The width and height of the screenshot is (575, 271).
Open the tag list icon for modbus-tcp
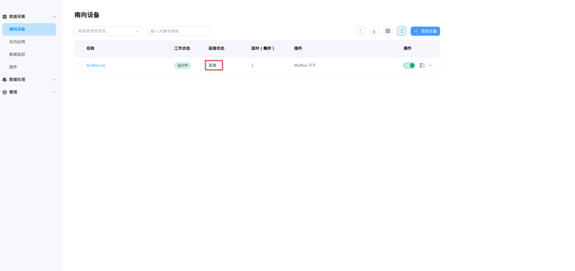click(422, 65)
